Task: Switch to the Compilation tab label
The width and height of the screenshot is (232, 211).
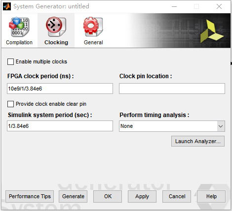Action: tap(19, 42)
